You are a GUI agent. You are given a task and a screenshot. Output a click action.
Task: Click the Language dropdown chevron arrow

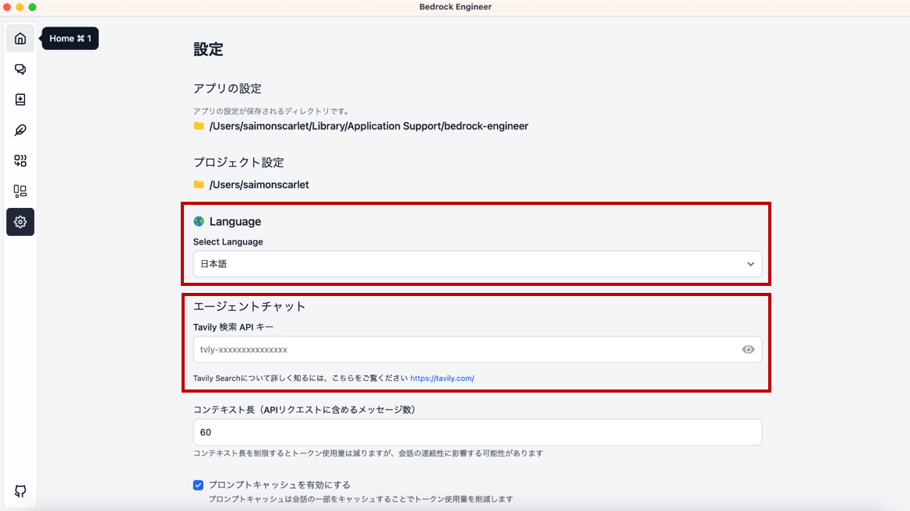pos(750,264)
